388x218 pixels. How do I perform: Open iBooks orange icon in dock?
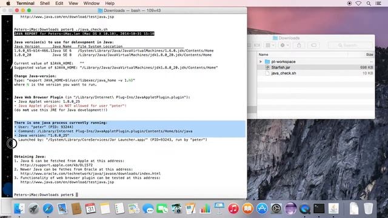tap(248, 208)
